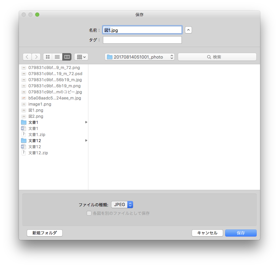Click the 検索 search field
This screenshot has height=267, width=279.
[x=217, y=57]
